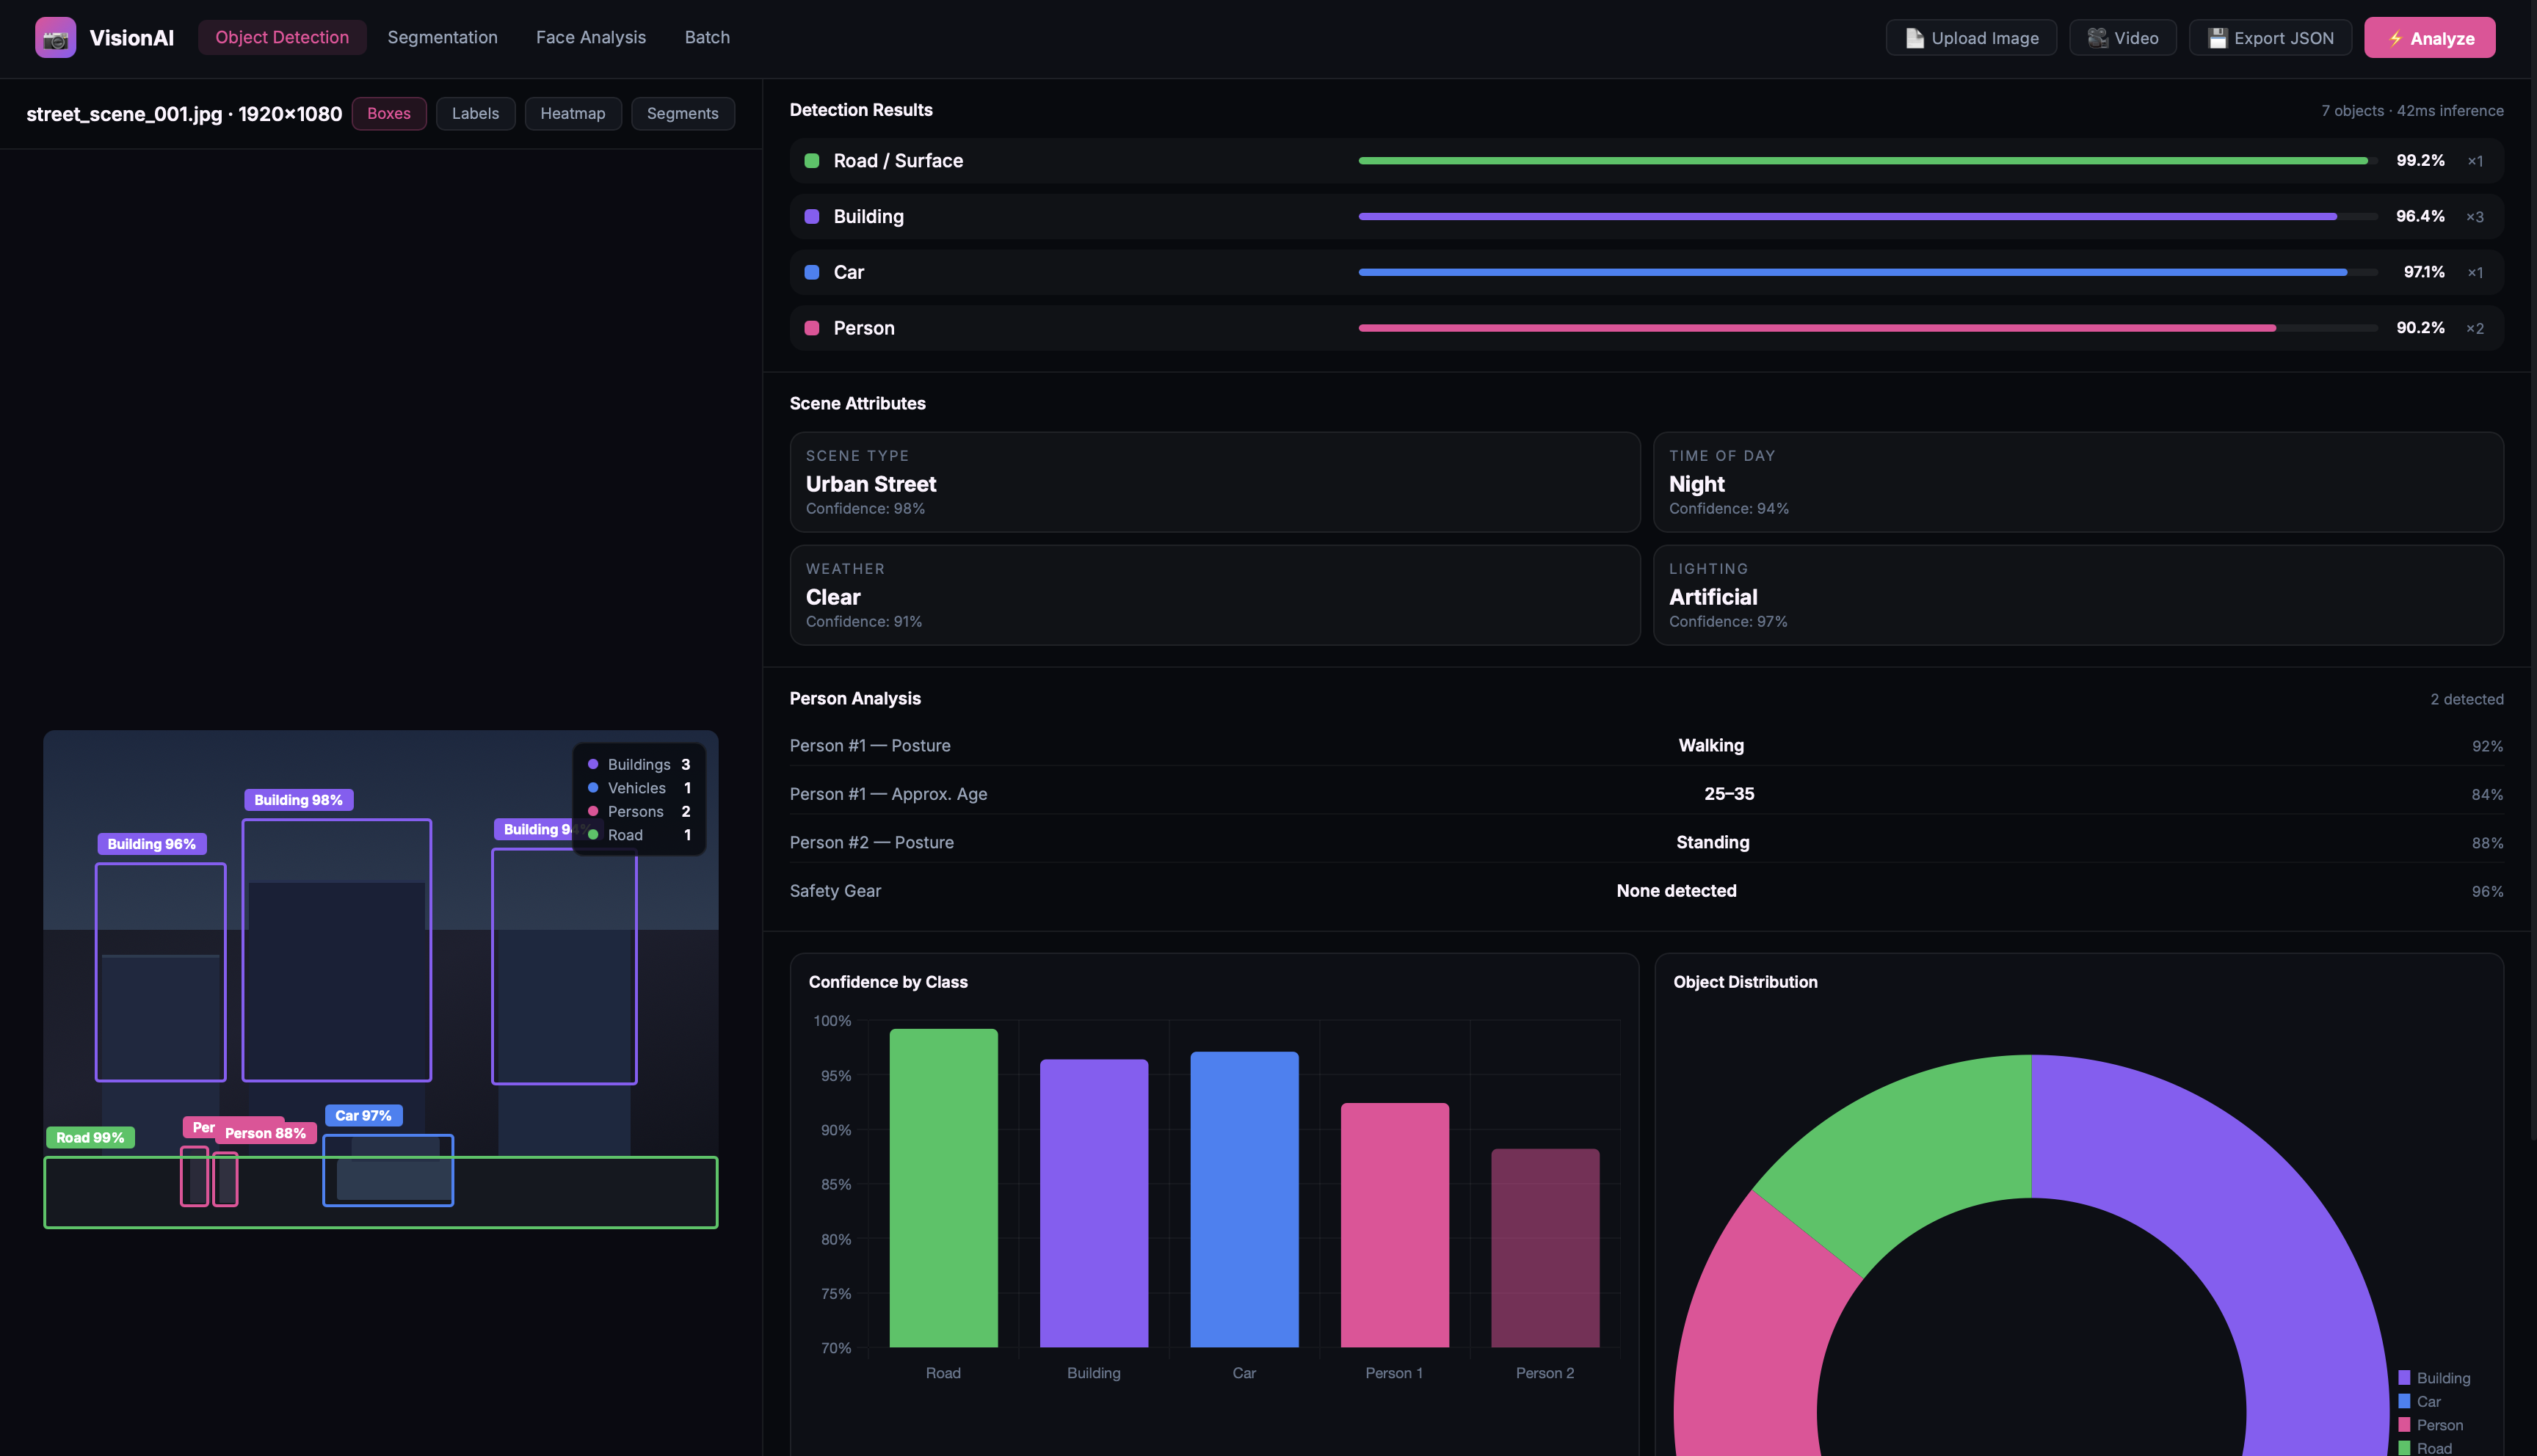Click the Car 97% bounding box label

(364, 1116)
